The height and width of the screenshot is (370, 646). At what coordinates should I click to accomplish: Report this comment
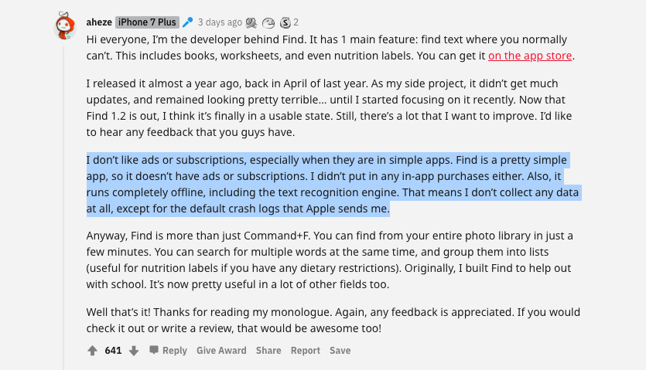306,351
